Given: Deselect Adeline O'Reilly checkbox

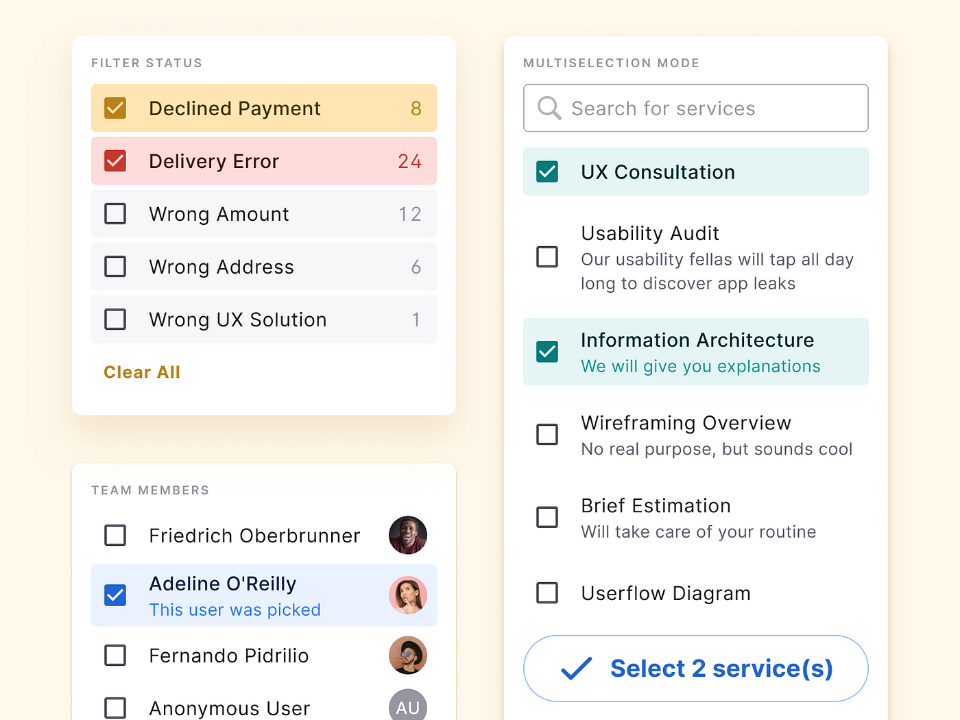Looking at the screenshot, I should click(x=115, y=595).
